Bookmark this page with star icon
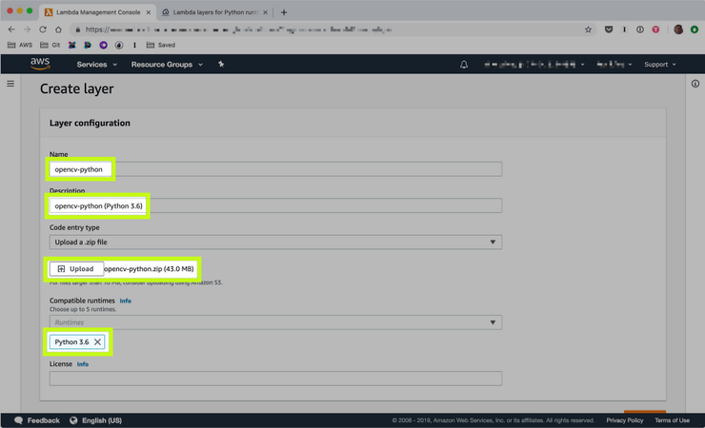The image size is (705, 428). pos(588,29)
